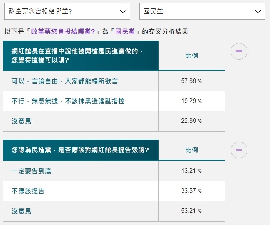The width and height of the screenshot is (270, 225).
Task: Click the 22.86 % value
Action: (x=191, y=121)
